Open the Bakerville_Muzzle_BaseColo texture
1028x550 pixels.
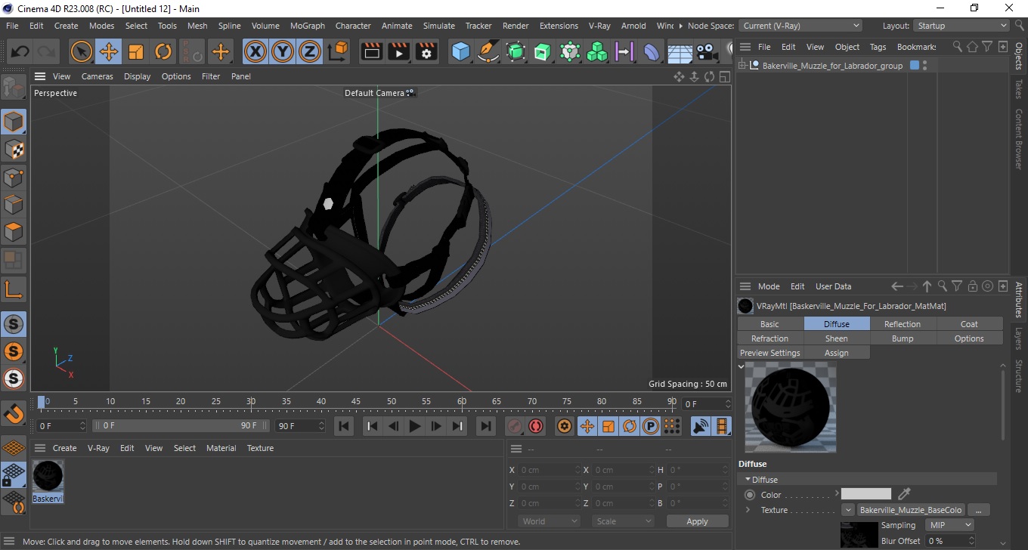(911, 510)
